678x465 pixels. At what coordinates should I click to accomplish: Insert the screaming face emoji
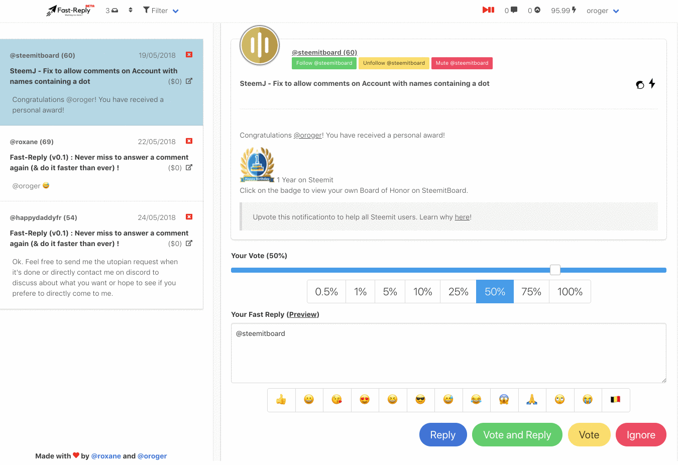pyautogui.click(x=504, y=400)
